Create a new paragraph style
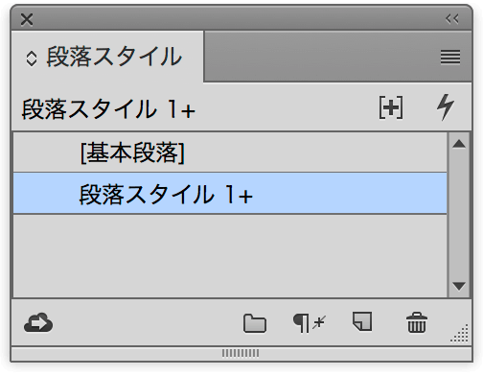 (x=362, y=321)
